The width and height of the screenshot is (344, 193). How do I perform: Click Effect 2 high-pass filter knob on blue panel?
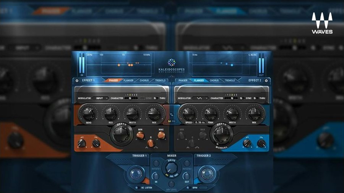tap(247, 143)
